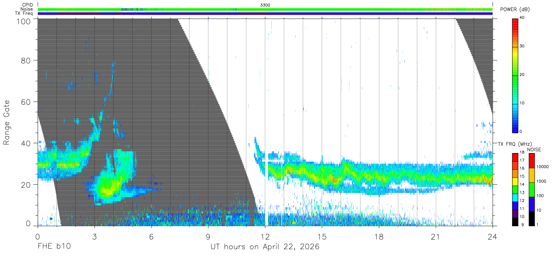Click the 80 tick on Range Gate axis

(x=26, y=61)
